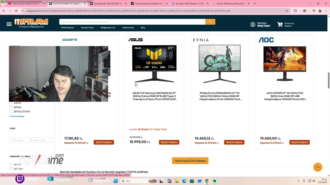
Task: Open the shopping cart icon
Action: tap(280, 24)
